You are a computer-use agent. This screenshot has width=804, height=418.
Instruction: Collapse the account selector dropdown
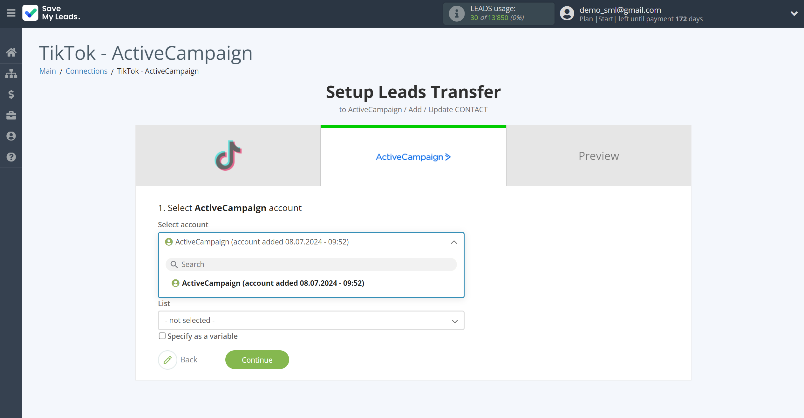pos(454,242)
